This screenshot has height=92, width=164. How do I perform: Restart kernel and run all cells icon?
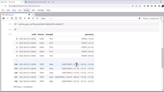point(37,18)
